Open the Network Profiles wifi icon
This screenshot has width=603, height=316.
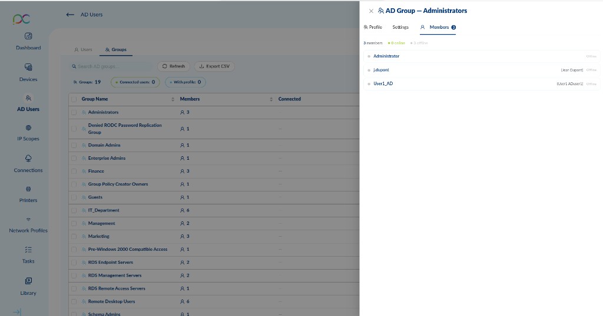(x=28, y=219)
